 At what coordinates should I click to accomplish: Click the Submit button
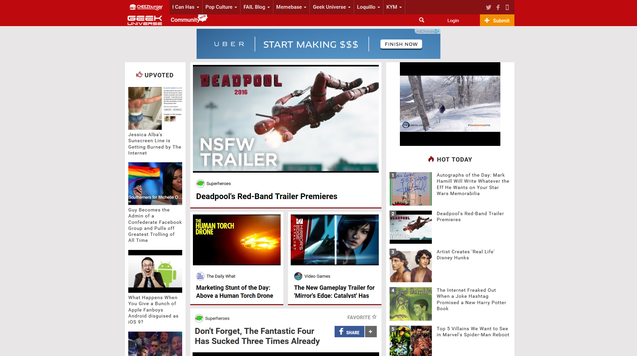pos(497,20)
